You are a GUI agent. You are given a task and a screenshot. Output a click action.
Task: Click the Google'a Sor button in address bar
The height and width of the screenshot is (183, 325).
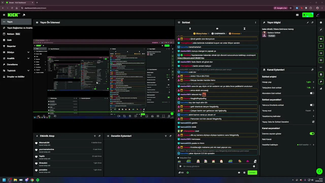(281, 8)
